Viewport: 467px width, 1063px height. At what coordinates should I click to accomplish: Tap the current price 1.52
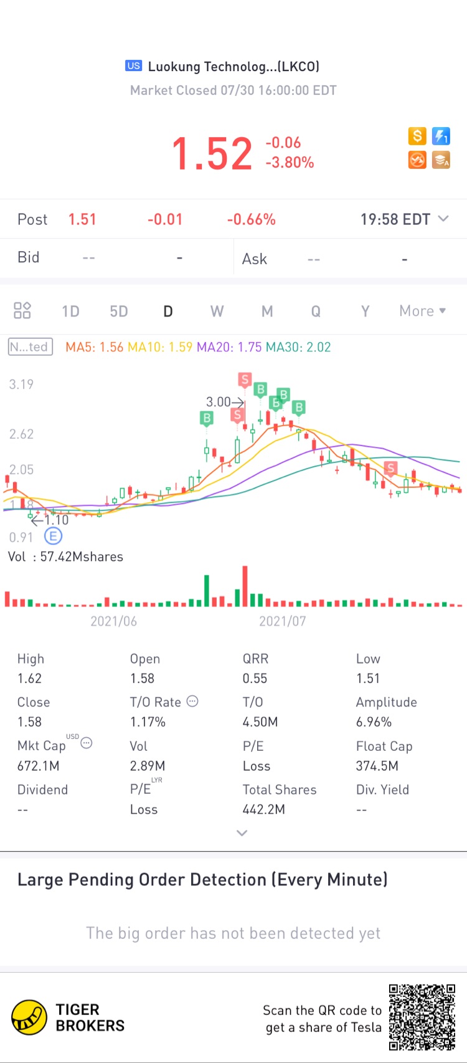pos(212,153)
